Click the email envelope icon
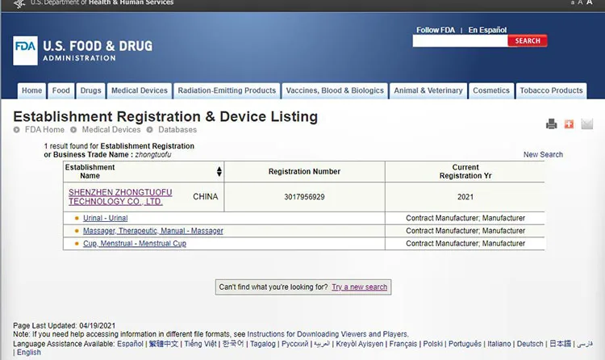The width and height of the screenshot is (605, 360). pyautogui.click(x=586, y=124)
